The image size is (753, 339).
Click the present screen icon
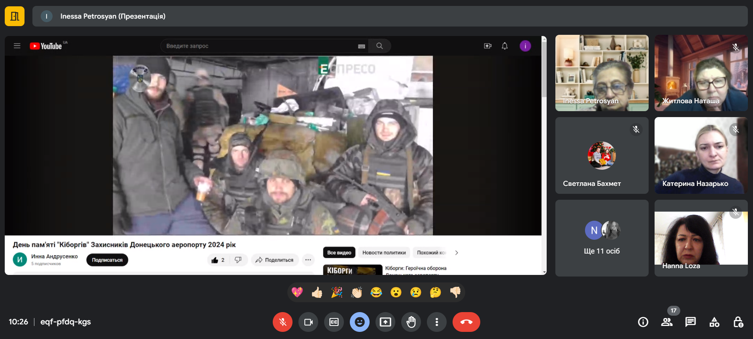pyautogui.click(x=385, y=322)
